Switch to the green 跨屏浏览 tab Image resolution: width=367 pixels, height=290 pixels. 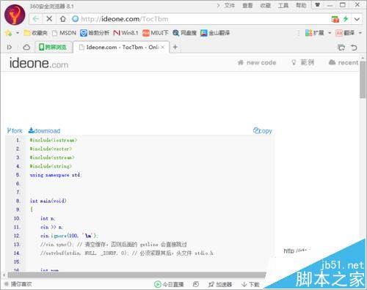click(x=54, y=47)
